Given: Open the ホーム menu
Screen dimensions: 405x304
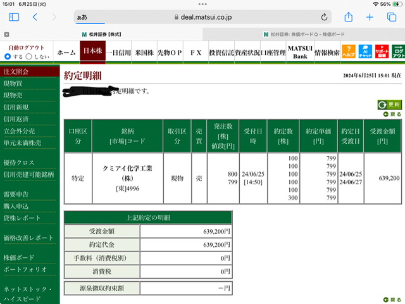Looking at the screenshot, I should pyautogui.click(x=66, y=53).
